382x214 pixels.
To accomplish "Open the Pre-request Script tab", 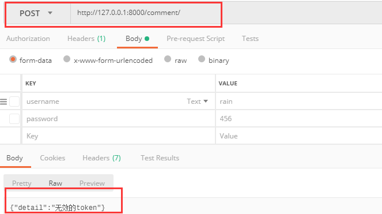I will [x=196, y=39].
